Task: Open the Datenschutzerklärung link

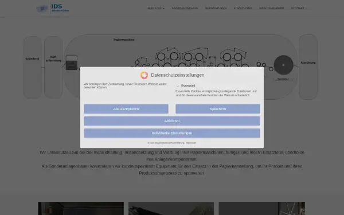Action: tap(174, 143)
